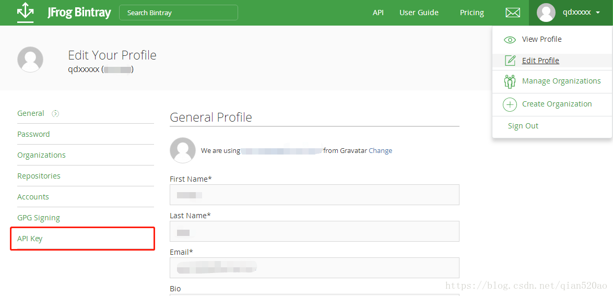This screenshot has height=296, width=613.
Task: Open the Pricing link
Action: (x=472, y=13)
